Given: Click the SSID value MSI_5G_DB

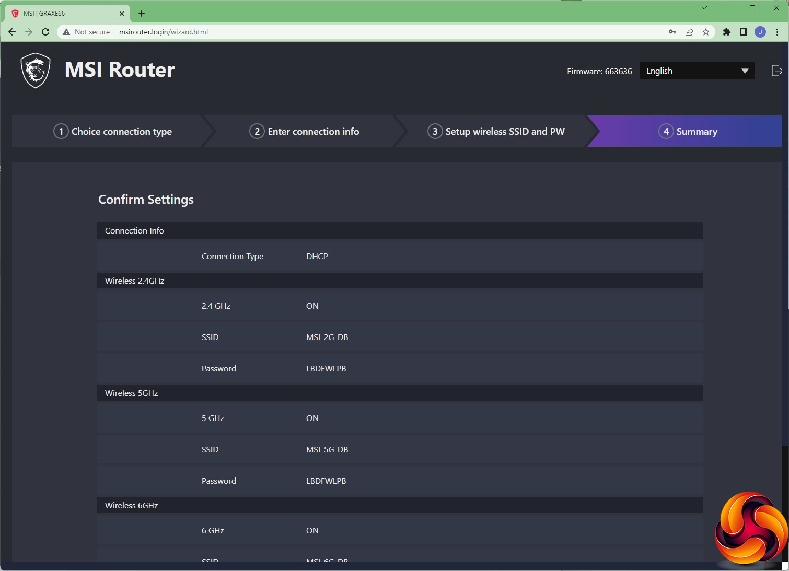Looking at the screenshot, I should [x=327, y=449].
